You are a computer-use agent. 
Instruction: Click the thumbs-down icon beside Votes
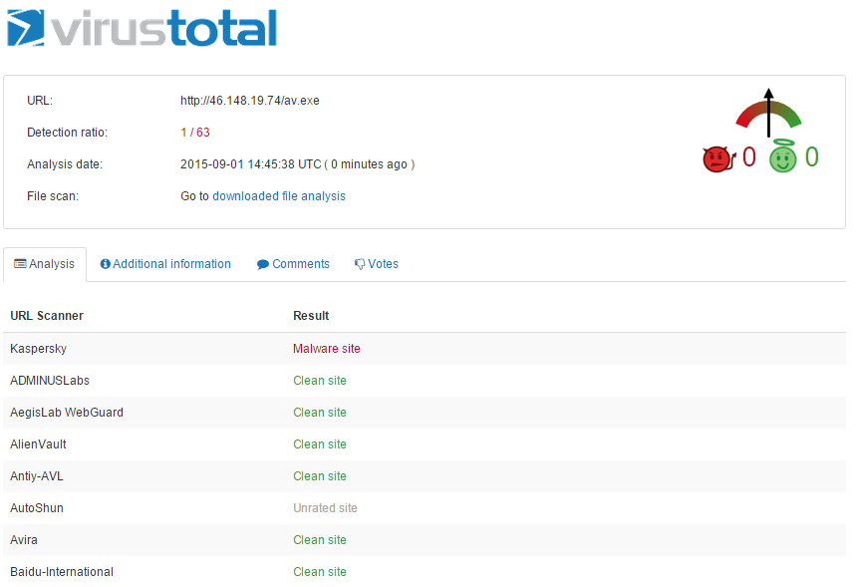(360, 264)
